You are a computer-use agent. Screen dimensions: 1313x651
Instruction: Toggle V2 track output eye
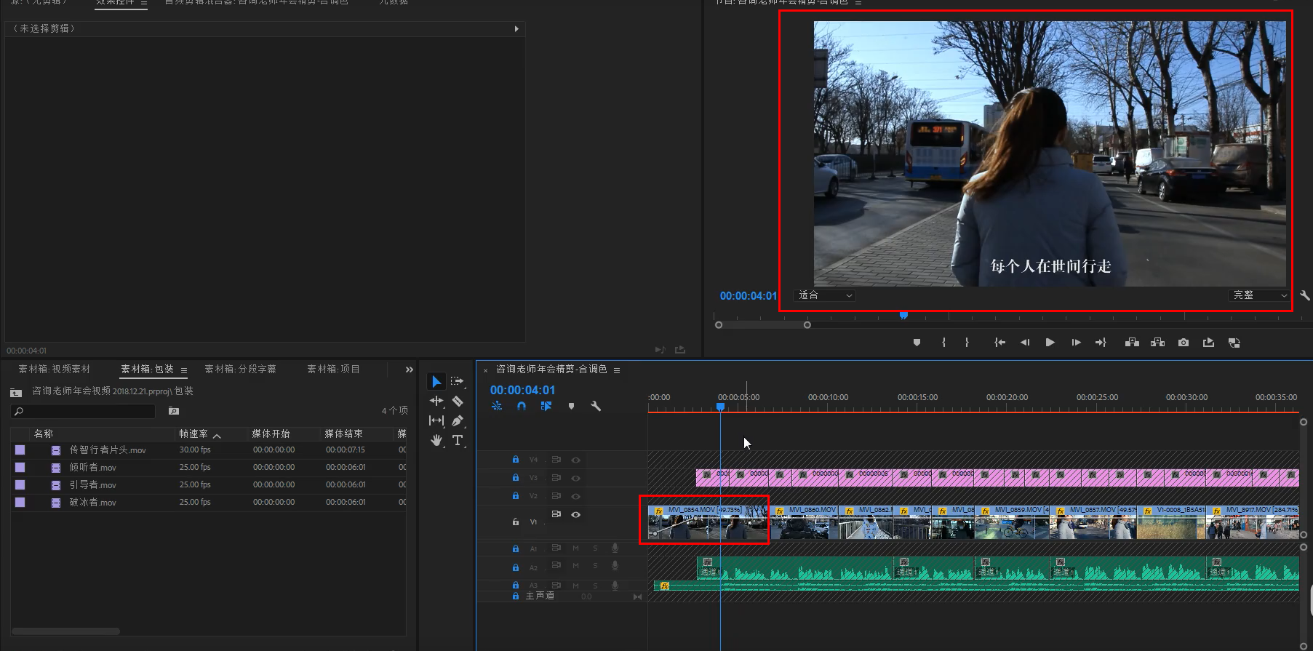575,496
